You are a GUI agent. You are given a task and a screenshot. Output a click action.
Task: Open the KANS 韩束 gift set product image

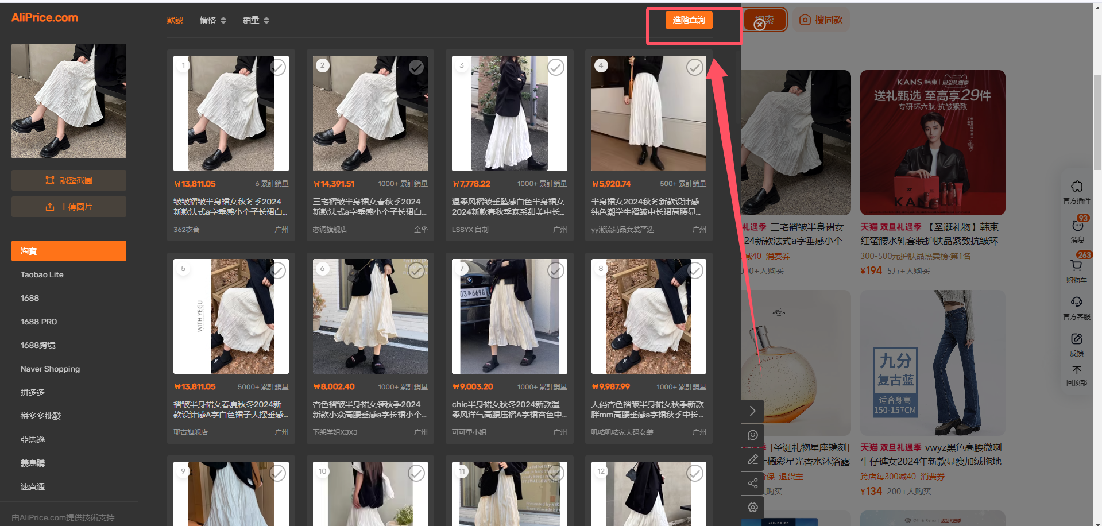click(933, 142)
